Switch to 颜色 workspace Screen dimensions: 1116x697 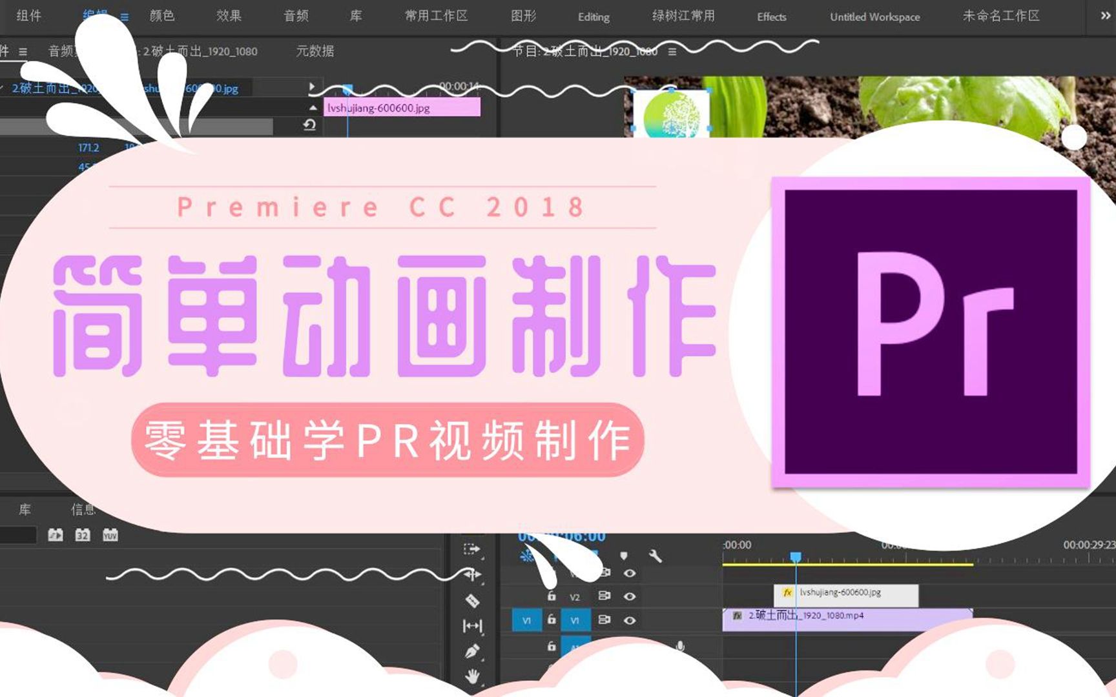point(162,16)
